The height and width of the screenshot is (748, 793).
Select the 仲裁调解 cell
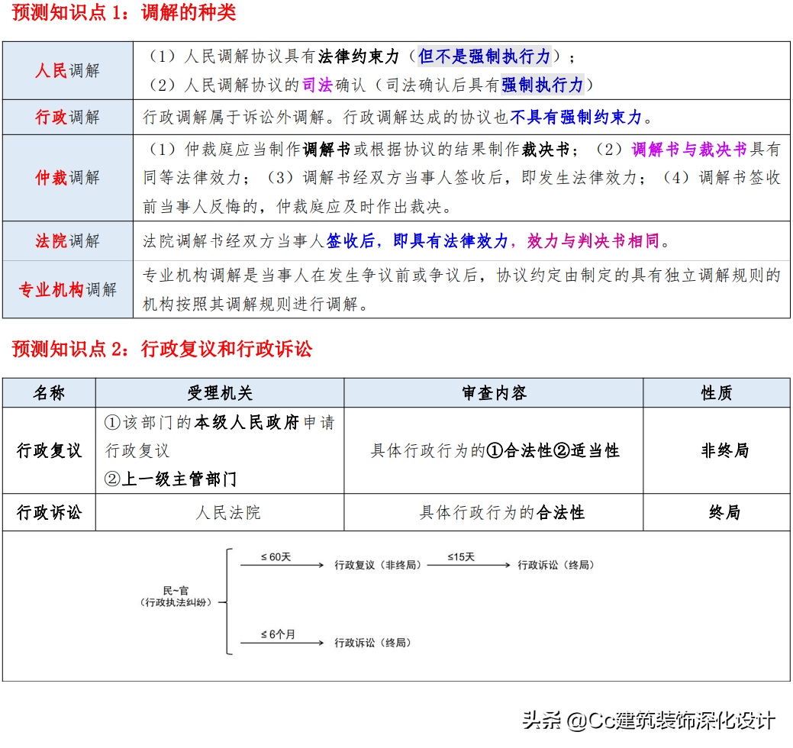click(x=67, y=178)
